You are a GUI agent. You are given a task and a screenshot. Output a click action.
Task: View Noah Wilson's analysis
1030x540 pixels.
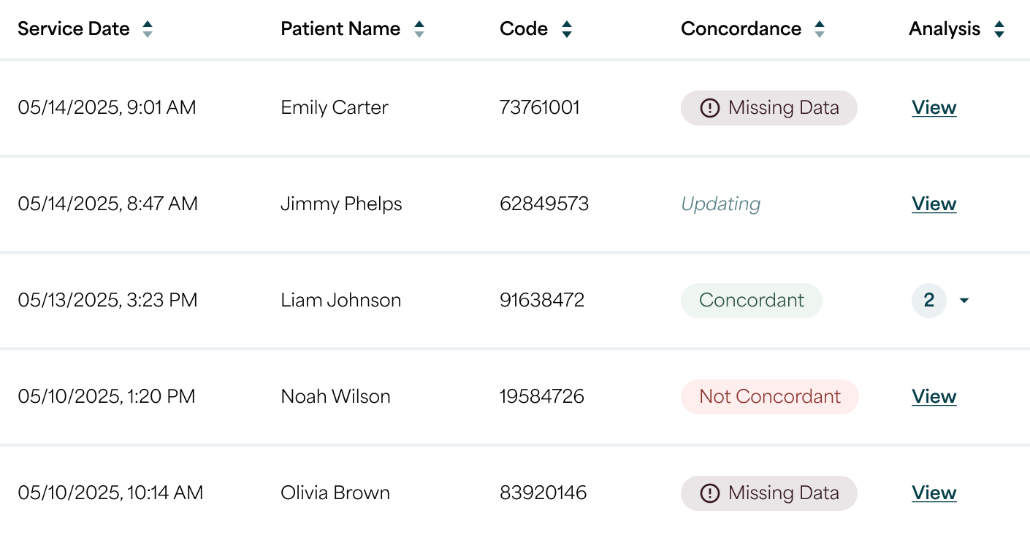pyautogui.click(x=934, y=397)
